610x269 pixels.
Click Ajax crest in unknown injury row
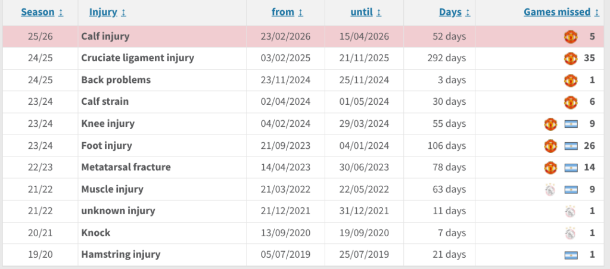click(x=571, y=211)
